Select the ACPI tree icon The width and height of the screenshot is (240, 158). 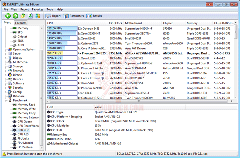coord(15,45)
